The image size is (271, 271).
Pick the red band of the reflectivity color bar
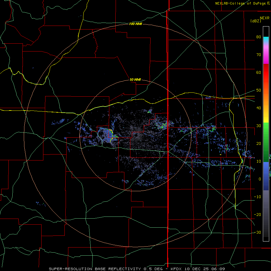tap(266, 73)
